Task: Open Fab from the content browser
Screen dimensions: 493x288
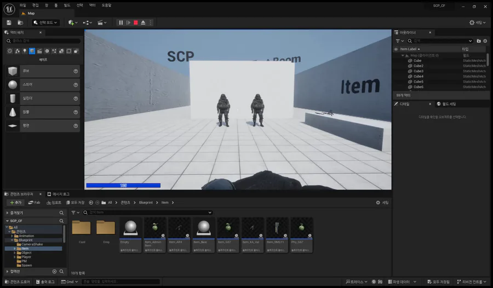Action: (x=35, y=203)
